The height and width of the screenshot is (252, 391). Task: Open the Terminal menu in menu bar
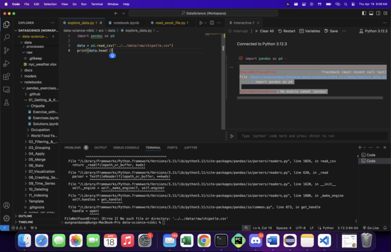click(x=98, y=4)
